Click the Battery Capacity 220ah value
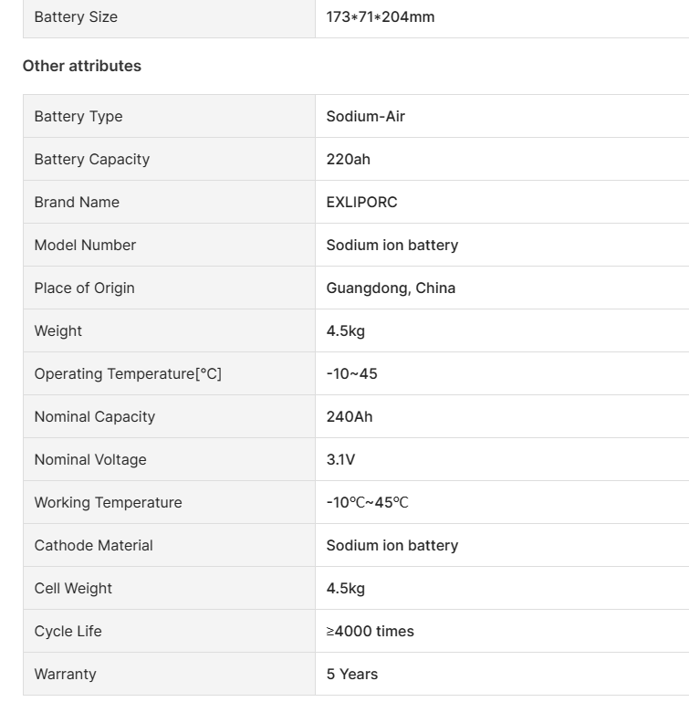 click(349, 159)
